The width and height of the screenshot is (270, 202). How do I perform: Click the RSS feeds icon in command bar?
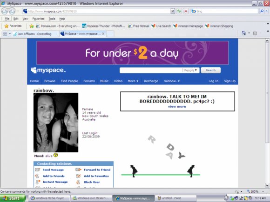pos(255,33)
